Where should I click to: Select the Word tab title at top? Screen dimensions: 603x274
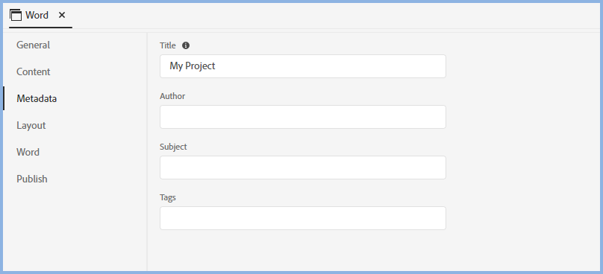[37, 16]
